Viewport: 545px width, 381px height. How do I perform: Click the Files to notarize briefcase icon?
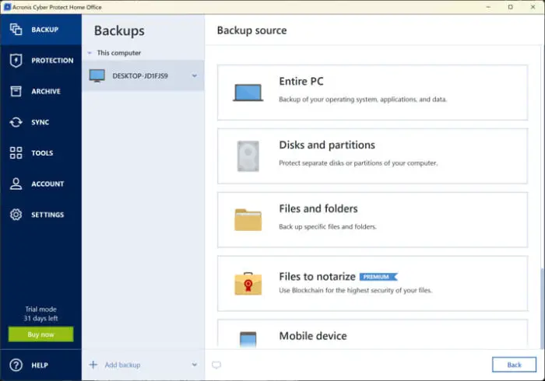[x=248, y=284]
